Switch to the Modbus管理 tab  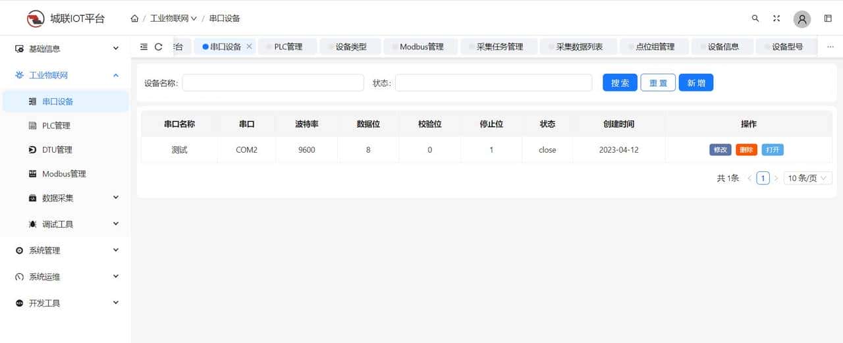click(421, 47)
